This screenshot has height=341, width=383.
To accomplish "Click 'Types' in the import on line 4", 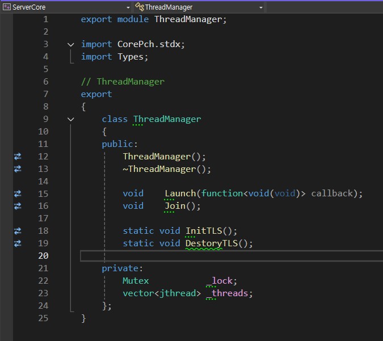I will [x=131, y=57].
